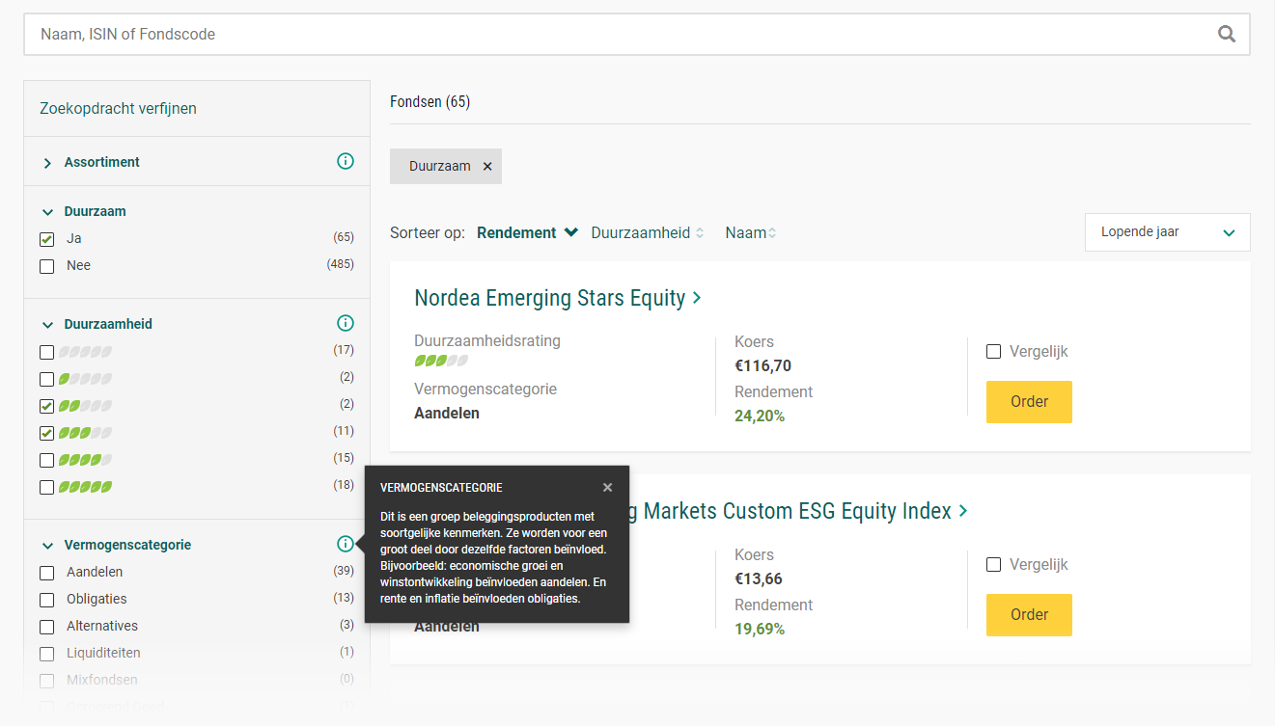Tick Vergelijk for Nordea Emerging Stars
Image resolution: width=1275 pixels, height=726 pixels.
(993, 352)
